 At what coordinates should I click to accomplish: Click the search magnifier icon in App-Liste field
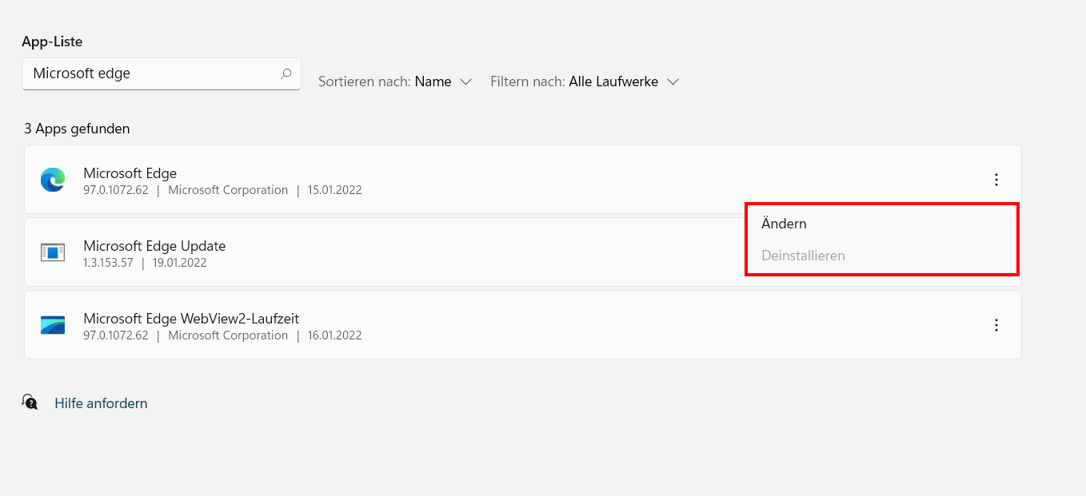[x=286, y=73]
